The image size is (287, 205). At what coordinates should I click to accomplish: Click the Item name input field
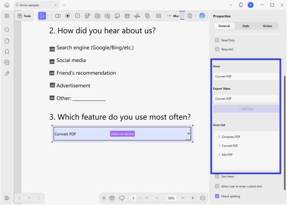click(x=246, y=76)
